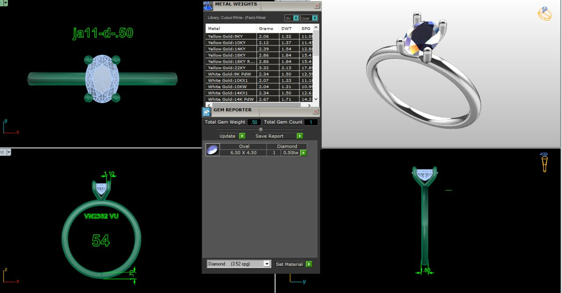562x293 pixels.
Task: Click the Metal Weights vertical scrollbar up arrow
Action: click(x=316, y=28)
